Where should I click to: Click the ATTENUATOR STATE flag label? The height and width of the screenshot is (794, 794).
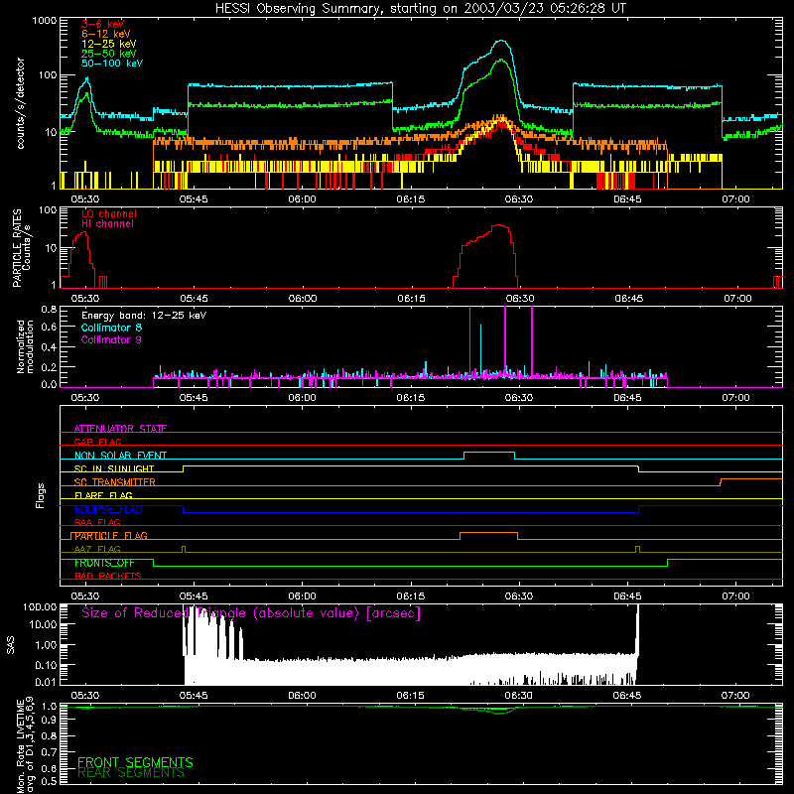(120, 429)
